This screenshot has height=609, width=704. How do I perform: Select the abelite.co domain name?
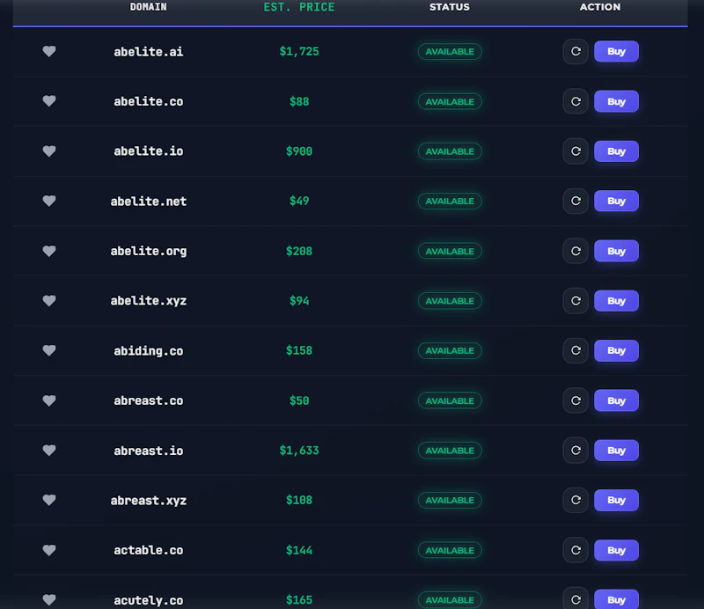click(148, 101)
